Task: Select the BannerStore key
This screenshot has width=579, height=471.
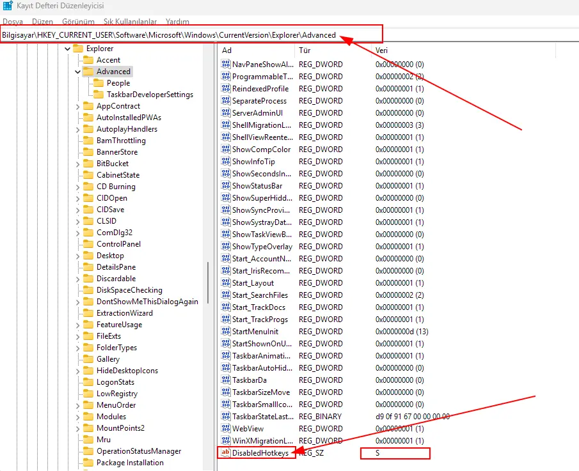Action: [x=117, y=152]
